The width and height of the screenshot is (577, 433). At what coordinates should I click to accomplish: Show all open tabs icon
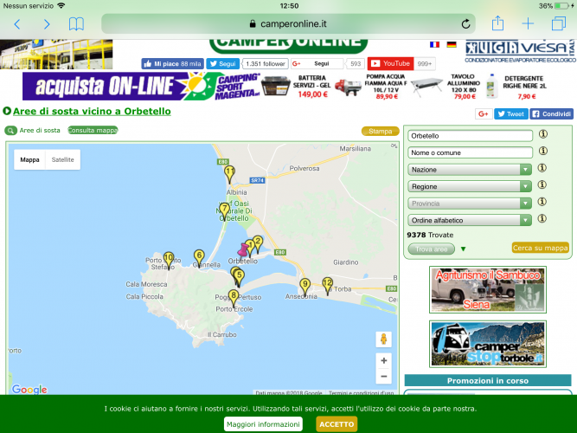pyautogui.click(x=558, y=24)
